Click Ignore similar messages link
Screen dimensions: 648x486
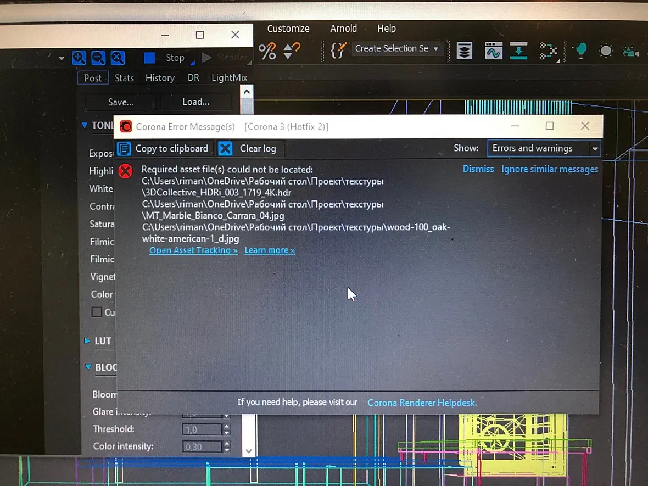pyautogui.click(x=550, y=170)
